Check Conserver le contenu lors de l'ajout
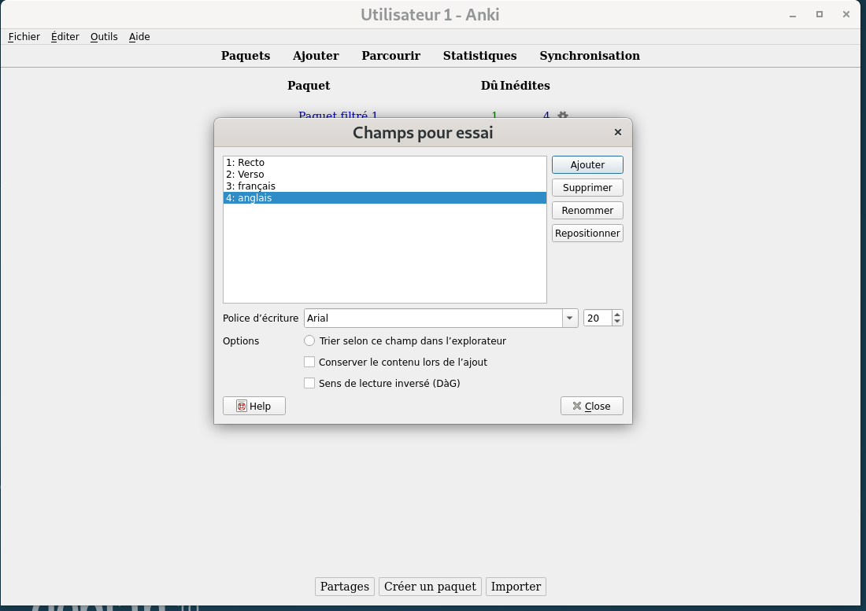Viewport: 866px width, 611px height. pos(309,363)
